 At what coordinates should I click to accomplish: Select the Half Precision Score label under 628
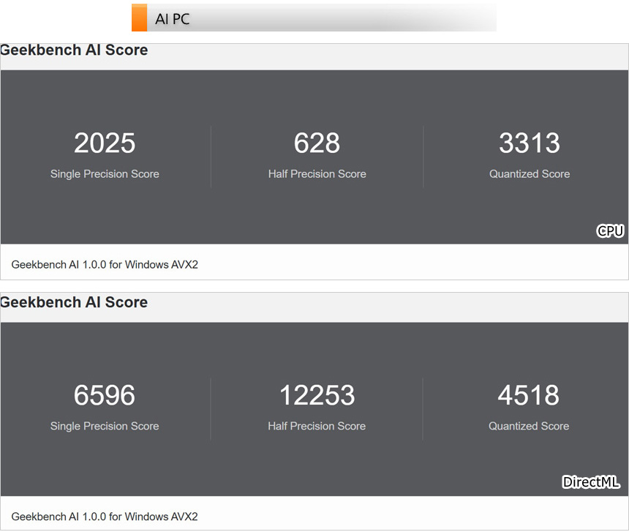coord(317,174)
